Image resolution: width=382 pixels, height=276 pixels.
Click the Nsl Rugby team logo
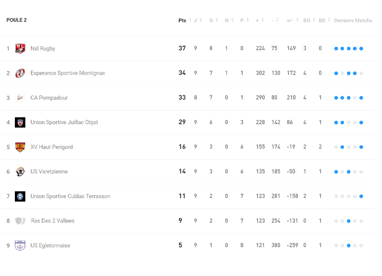pos(20,49)
